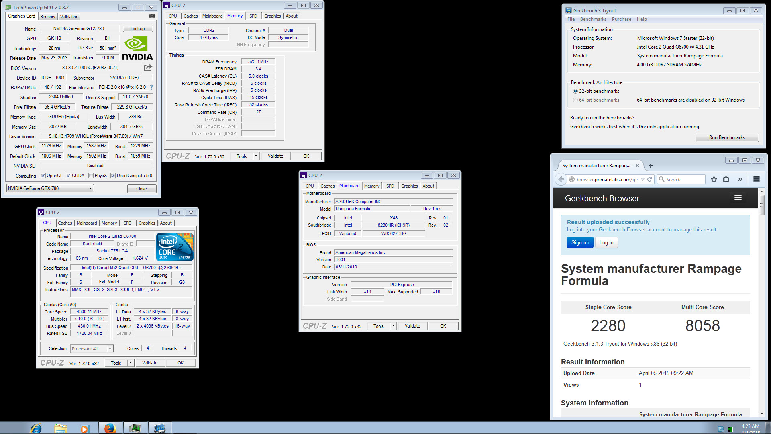Open the Firefox bookmarks list icon
This screenshot has height=434, width=771.
726,179
